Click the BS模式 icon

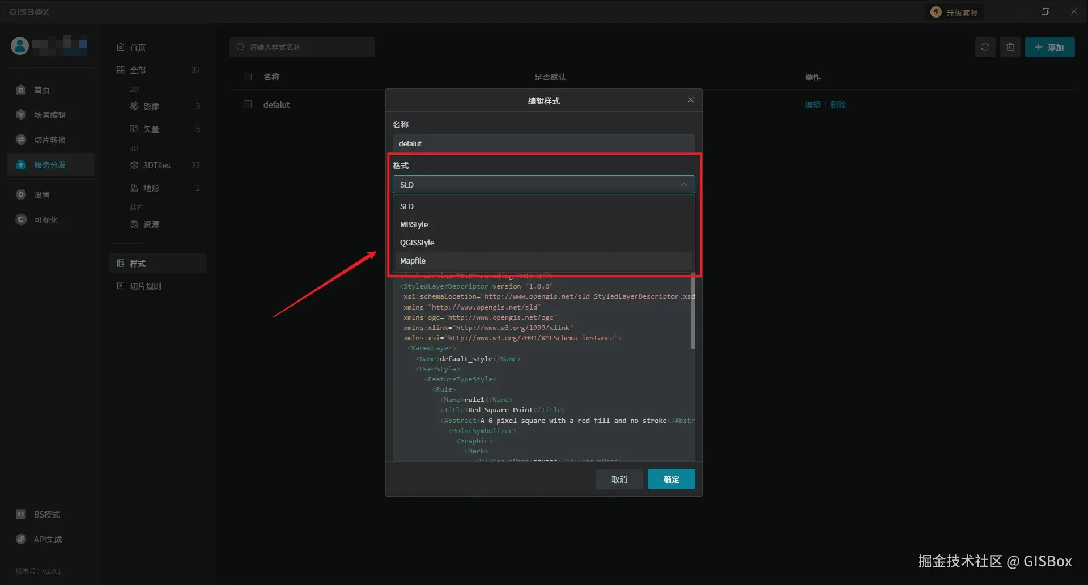[x=21, y=514]
